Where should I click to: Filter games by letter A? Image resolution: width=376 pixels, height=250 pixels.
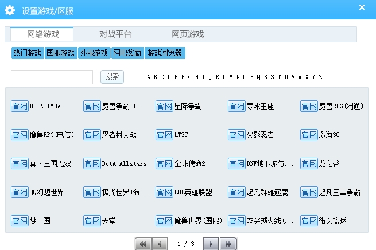point(149,77)
